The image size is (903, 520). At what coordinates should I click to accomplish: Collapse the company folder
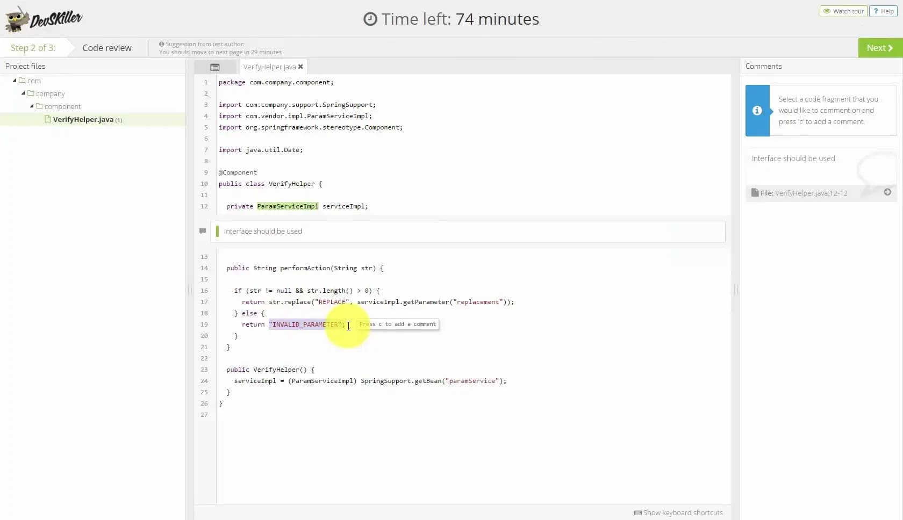pos(24,93)
